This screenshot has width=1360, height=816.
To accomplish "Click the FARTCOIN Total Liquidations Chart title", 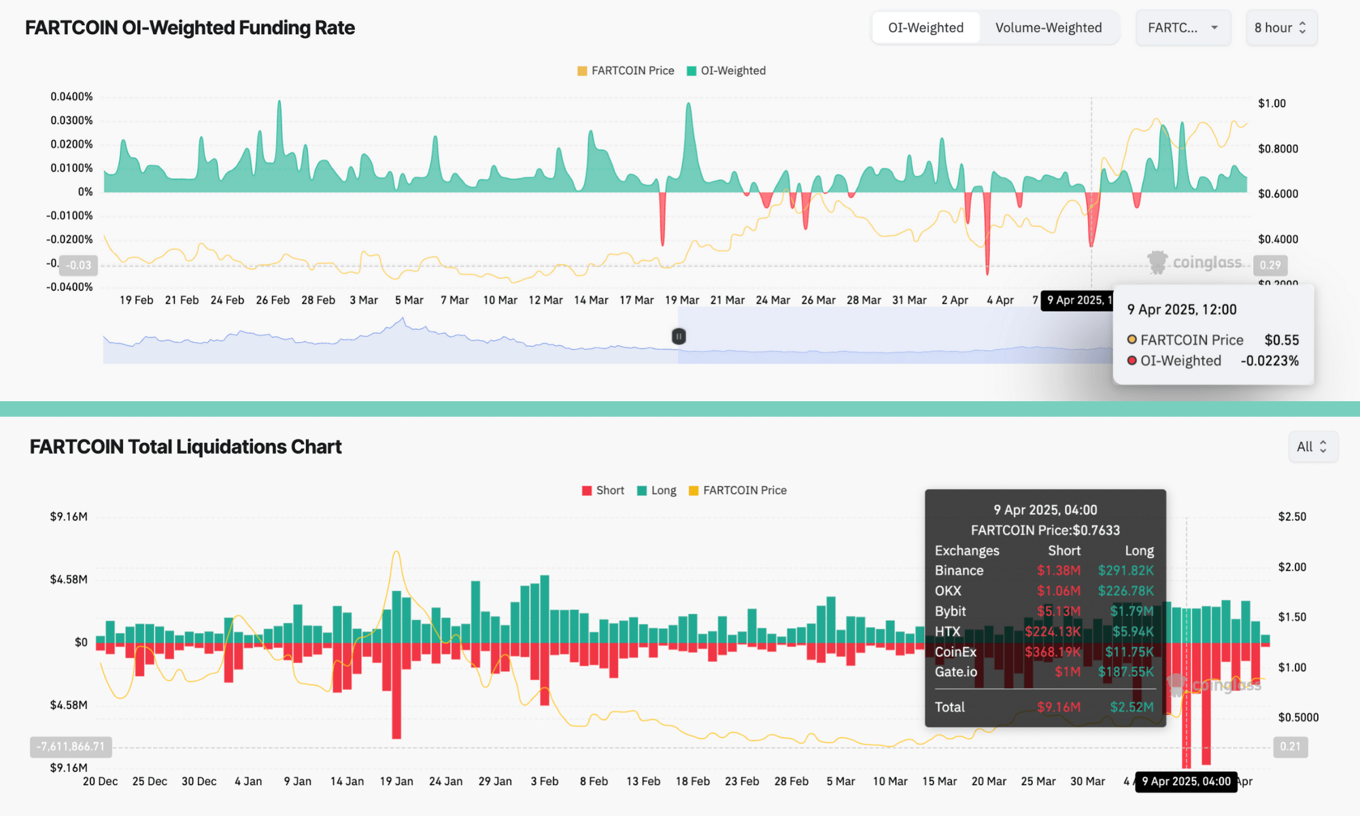I will 186,447.
